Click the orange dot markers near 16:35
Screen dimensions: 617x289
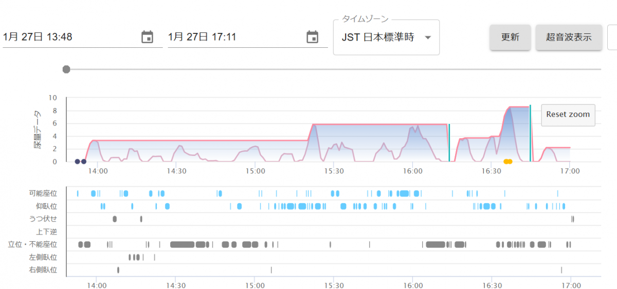(508, 161)
